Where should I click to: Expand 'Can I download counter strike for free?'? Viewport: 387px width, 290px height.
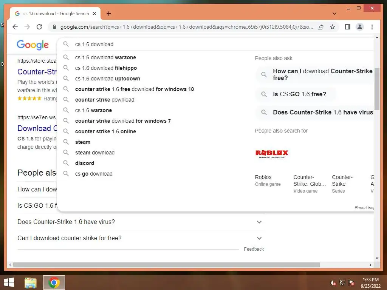(140, 238)
